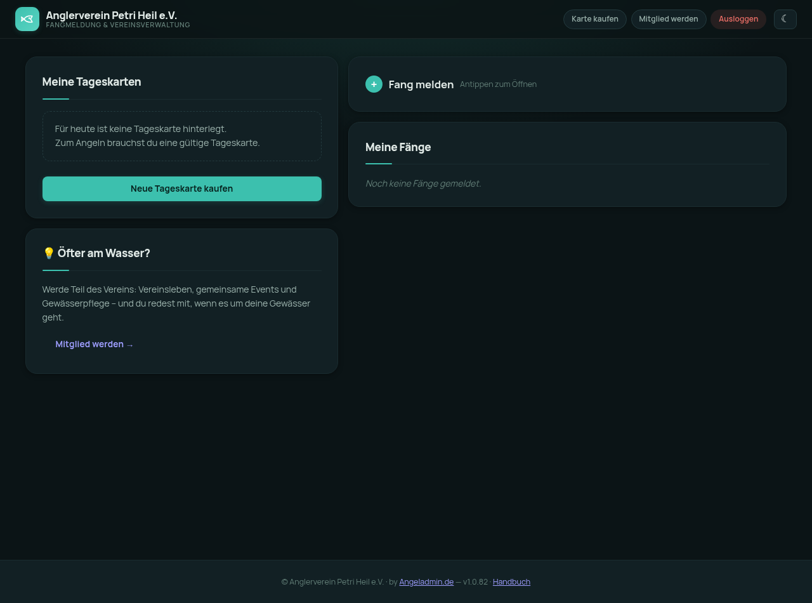Toggle dark mode with the moon icon
The width and height of the screenshot is (812, 603).
pos(785,19)
